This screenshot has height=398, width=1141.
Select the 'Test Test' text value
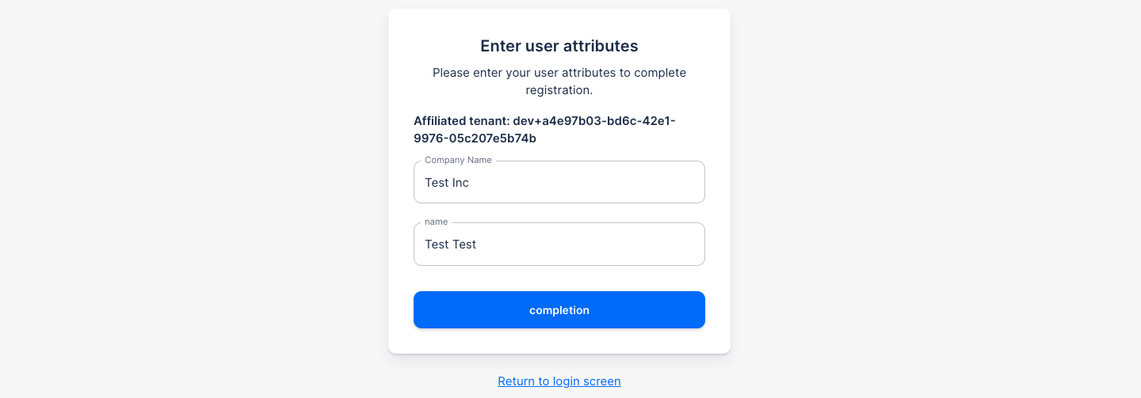451,244
